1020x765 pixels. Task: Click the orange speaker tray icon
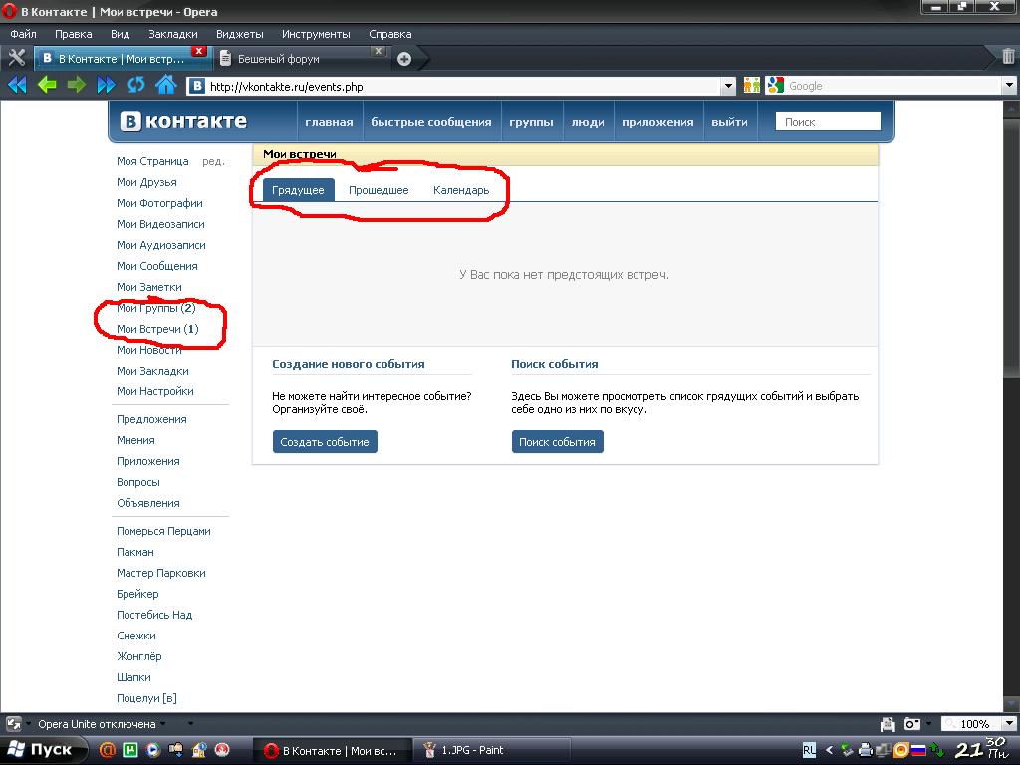[x=900, y=750]
